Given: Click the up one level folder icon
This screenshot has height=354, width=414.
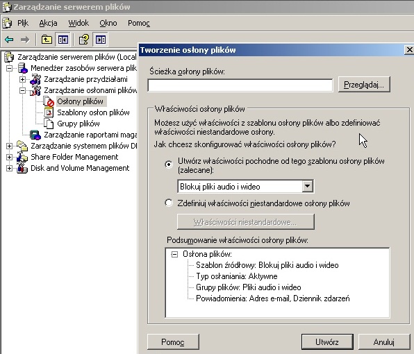Looking at the screenshot, I should (47, 40).
